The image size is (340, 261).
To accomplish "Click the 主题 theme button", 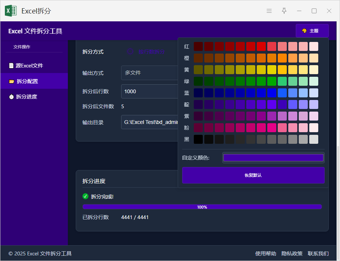I will click(312, 31).
